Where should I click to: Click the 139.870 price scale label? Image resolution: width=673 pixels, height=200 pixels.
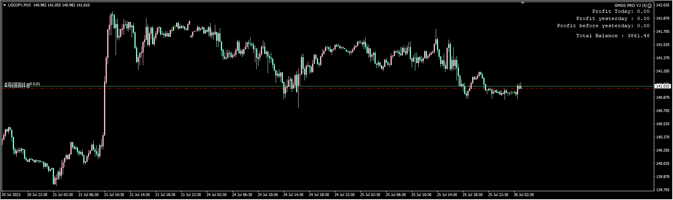point(663,177)
